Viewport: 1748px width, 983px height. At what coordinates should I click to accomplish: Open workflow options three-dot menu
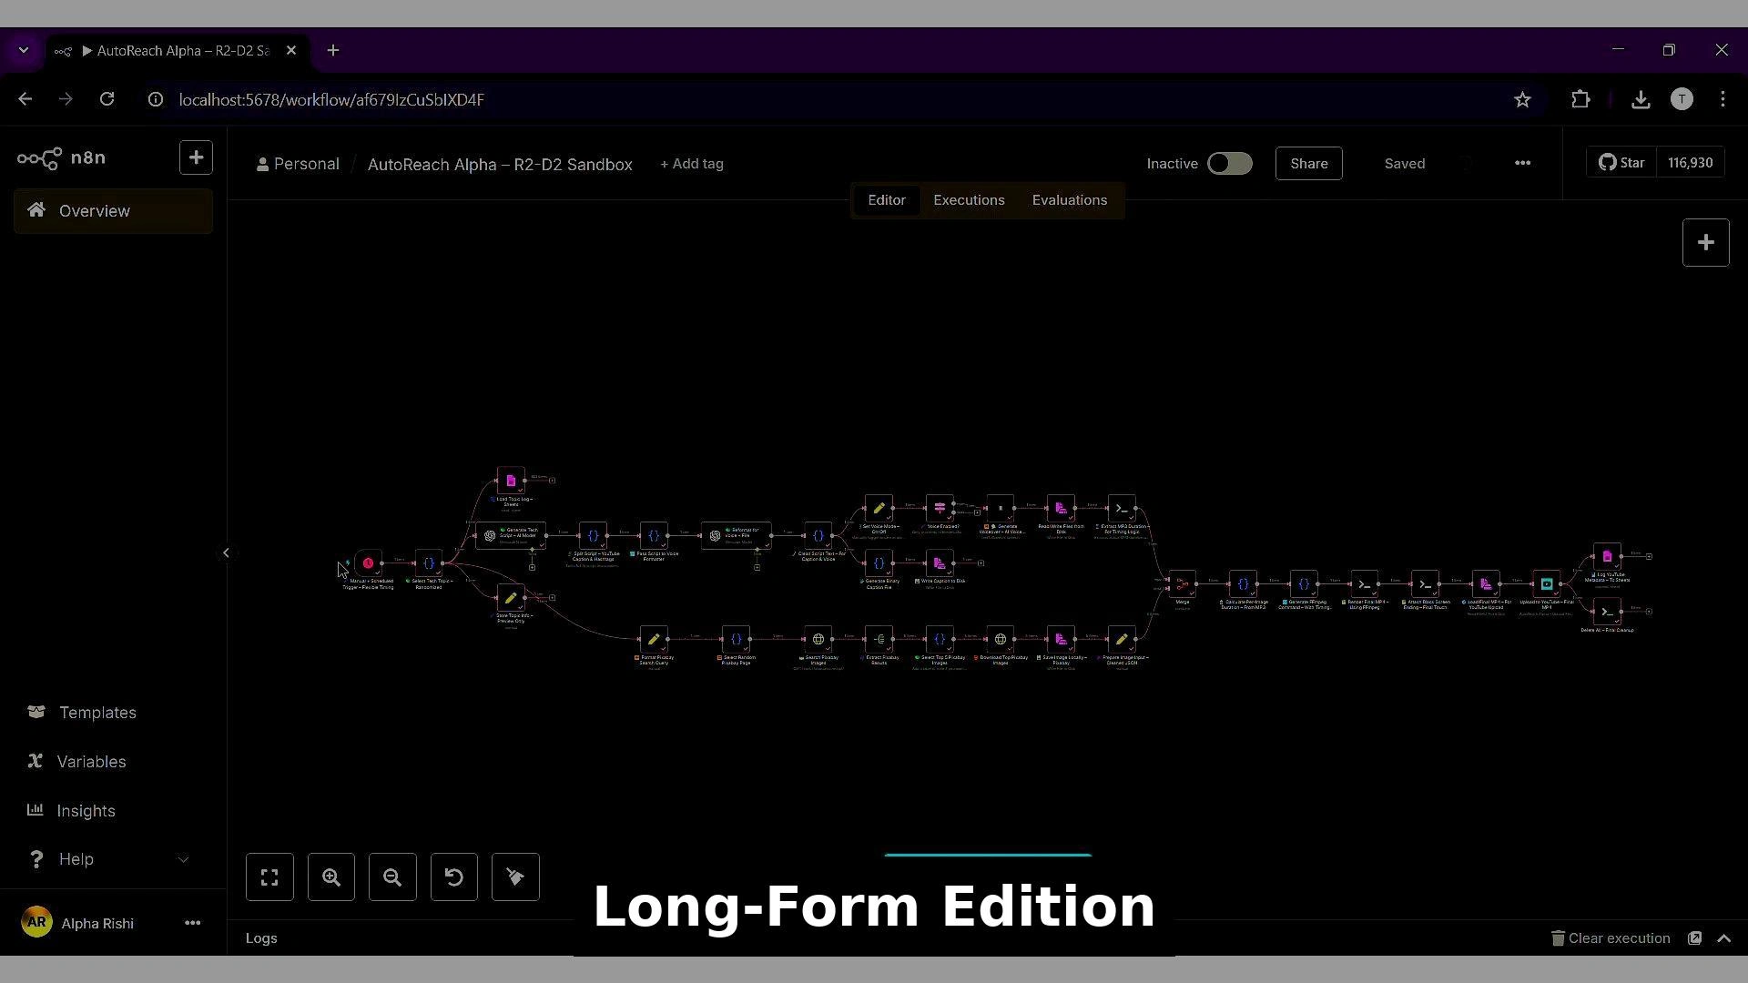[1522, 164]
